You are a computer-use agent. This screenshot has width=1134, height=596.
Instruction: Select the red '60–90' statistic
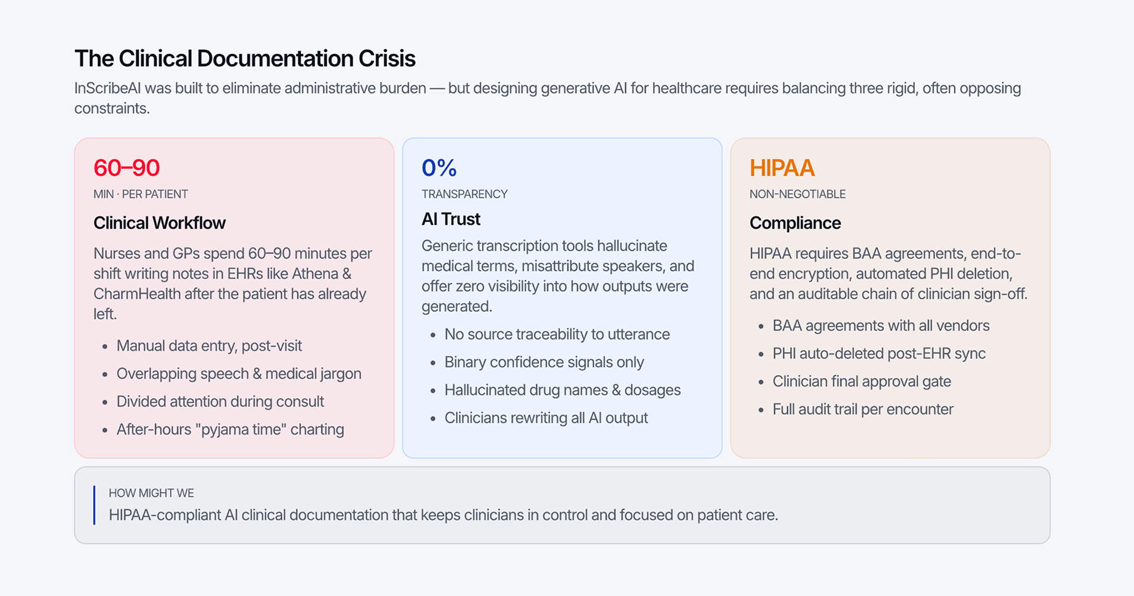tap(126, 168)
